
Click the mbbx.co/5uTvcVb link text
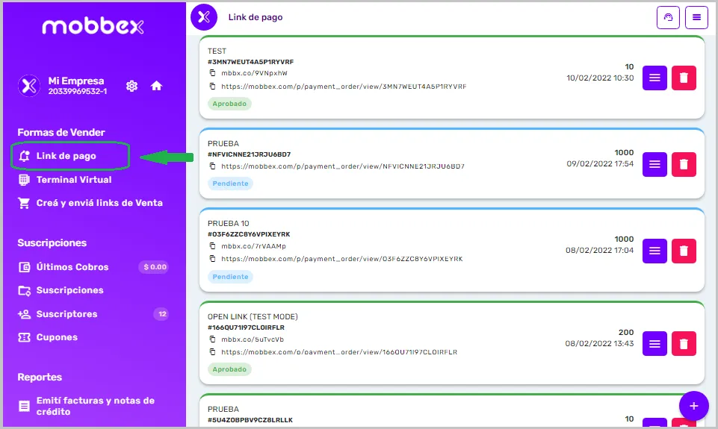(x=253, y=339)
